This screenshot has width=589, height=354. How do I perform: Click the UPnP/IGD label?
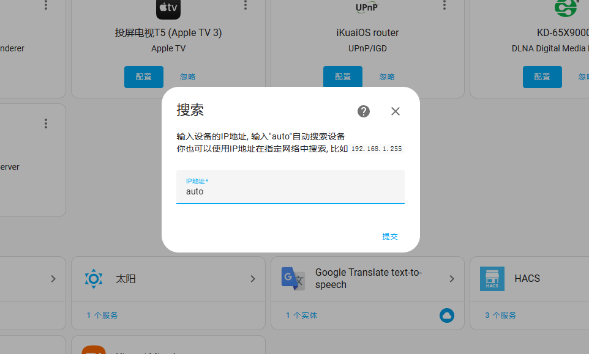(x=367, y=48)
